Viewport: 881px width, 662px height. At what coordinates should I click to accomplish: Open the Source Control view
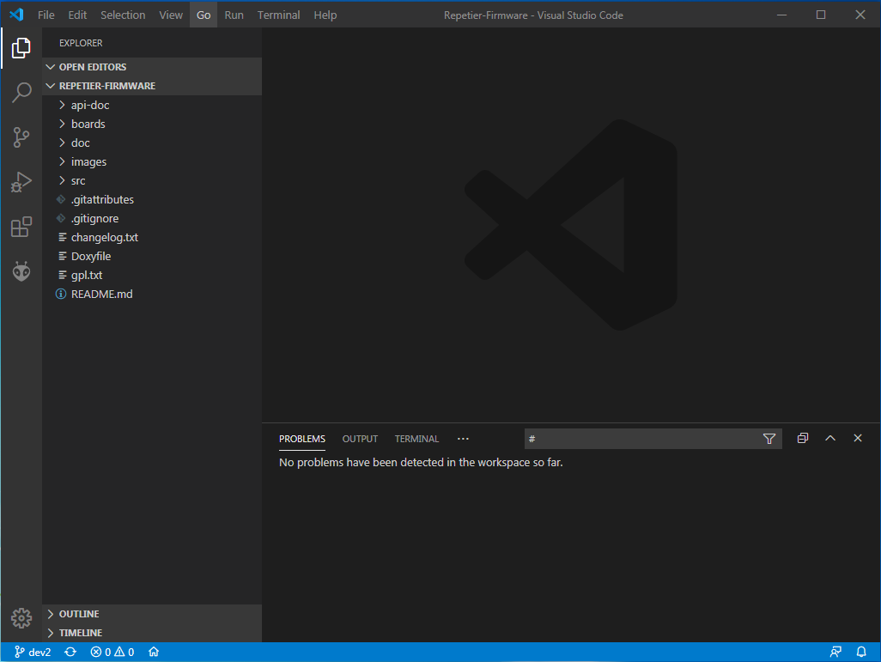click(21, 137)
